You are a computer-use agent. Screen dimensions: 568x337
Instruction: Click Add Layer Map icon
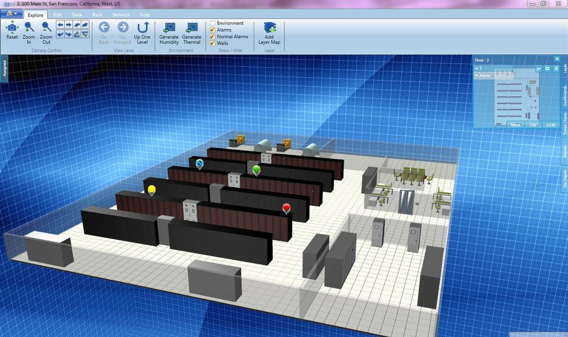pos(269,28)
